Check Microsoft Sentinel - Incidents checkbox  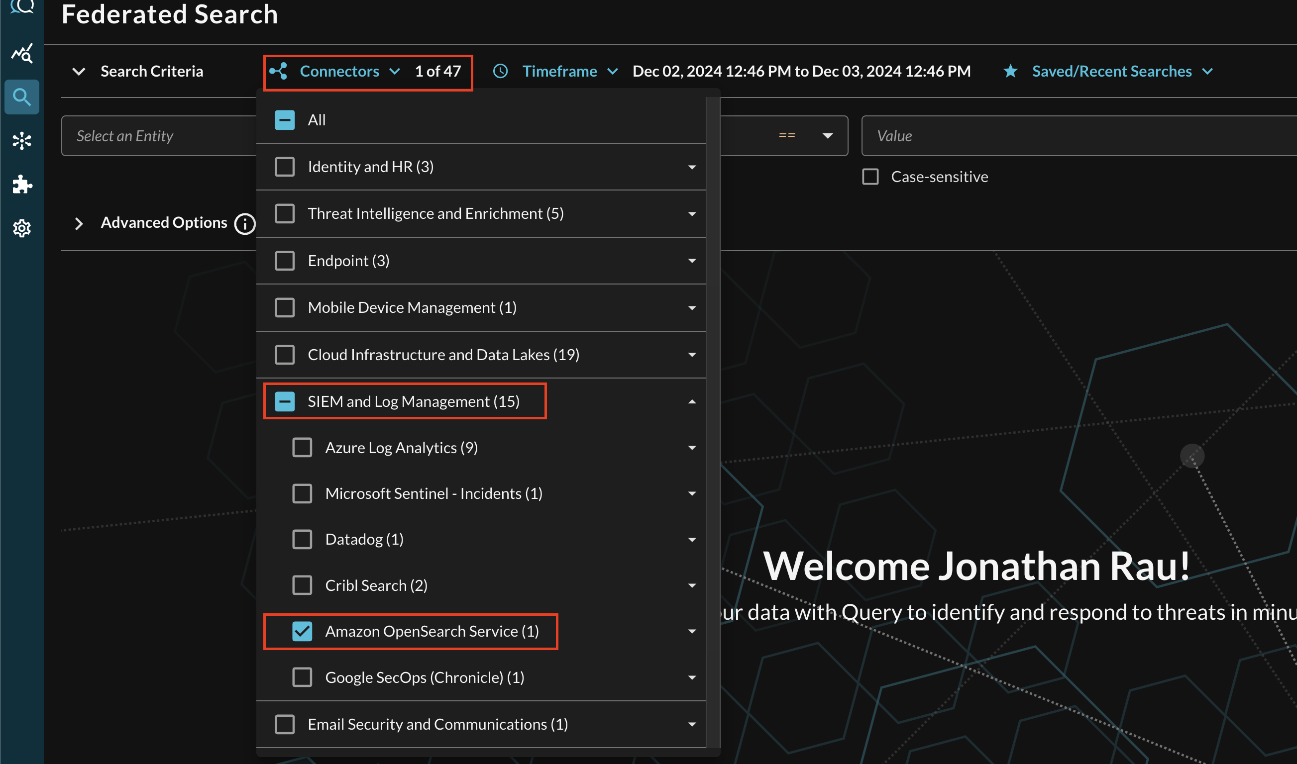coord(303,493)
